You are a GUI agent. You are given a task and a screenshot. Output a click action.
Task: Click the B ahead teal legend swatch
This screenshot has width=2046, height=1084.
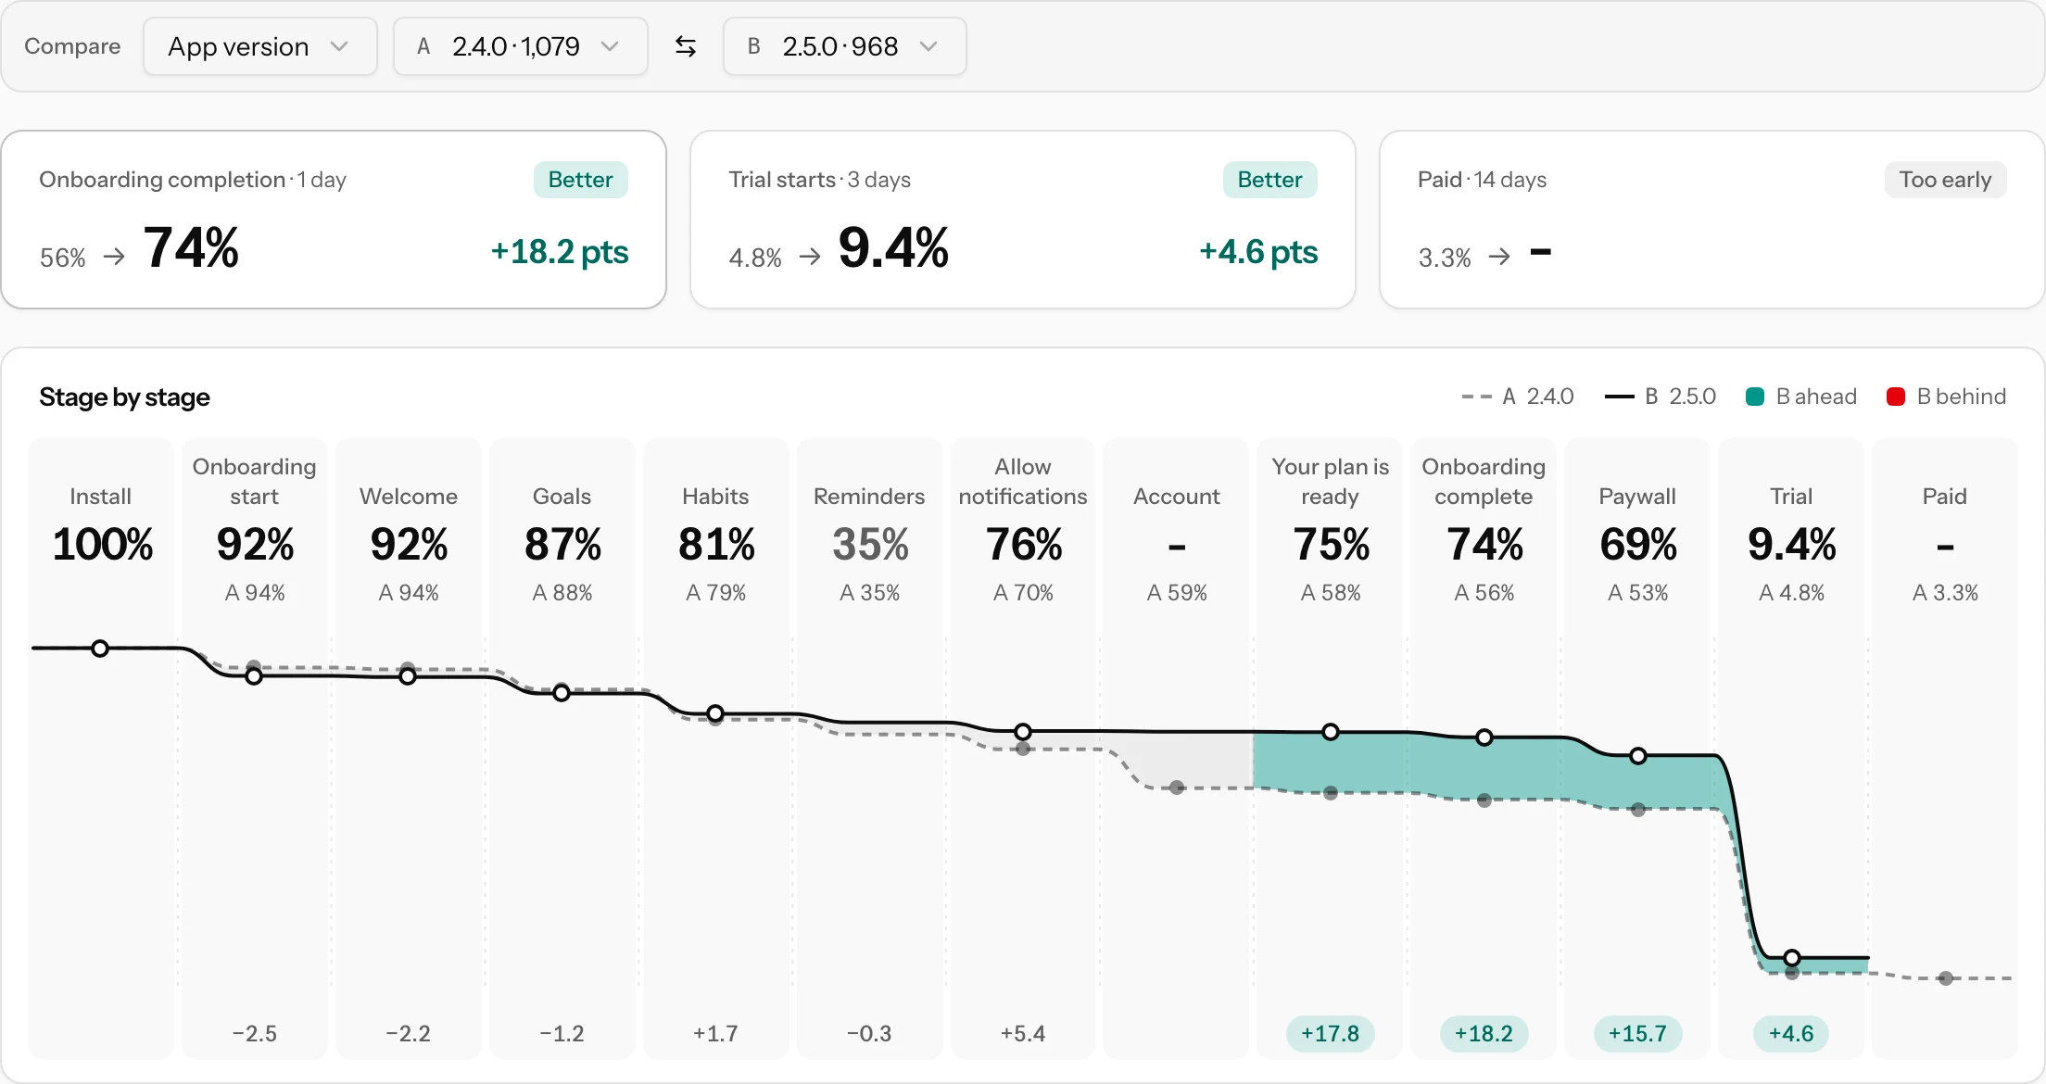pos(1754,397)
